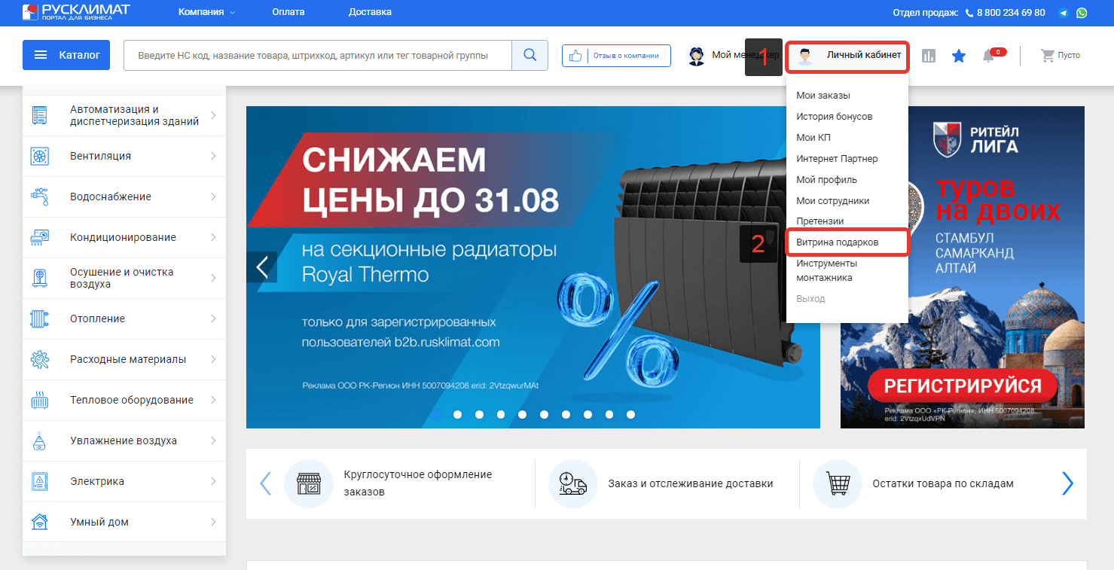This screenshot has width=1114, height=570.
Task: Click the 24-hour ordering store icon
Action: (x=309, y=483)
